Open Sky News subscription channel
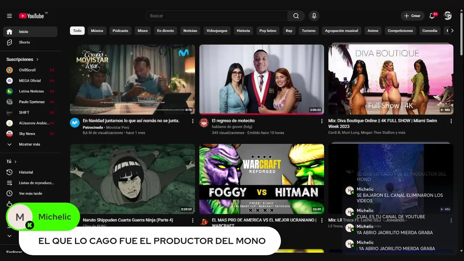Image resolution: width=464 pixels, height=261 pixels. pos(30,134)
